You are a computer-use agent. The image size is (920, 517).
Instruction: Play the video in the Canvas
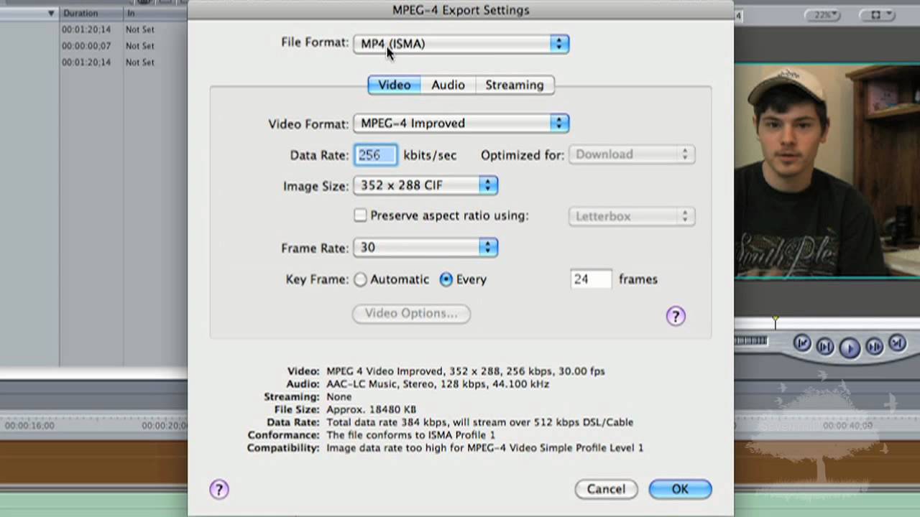(x=850, y=348)
